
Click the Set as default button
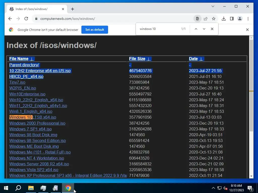tap(95, 30)
